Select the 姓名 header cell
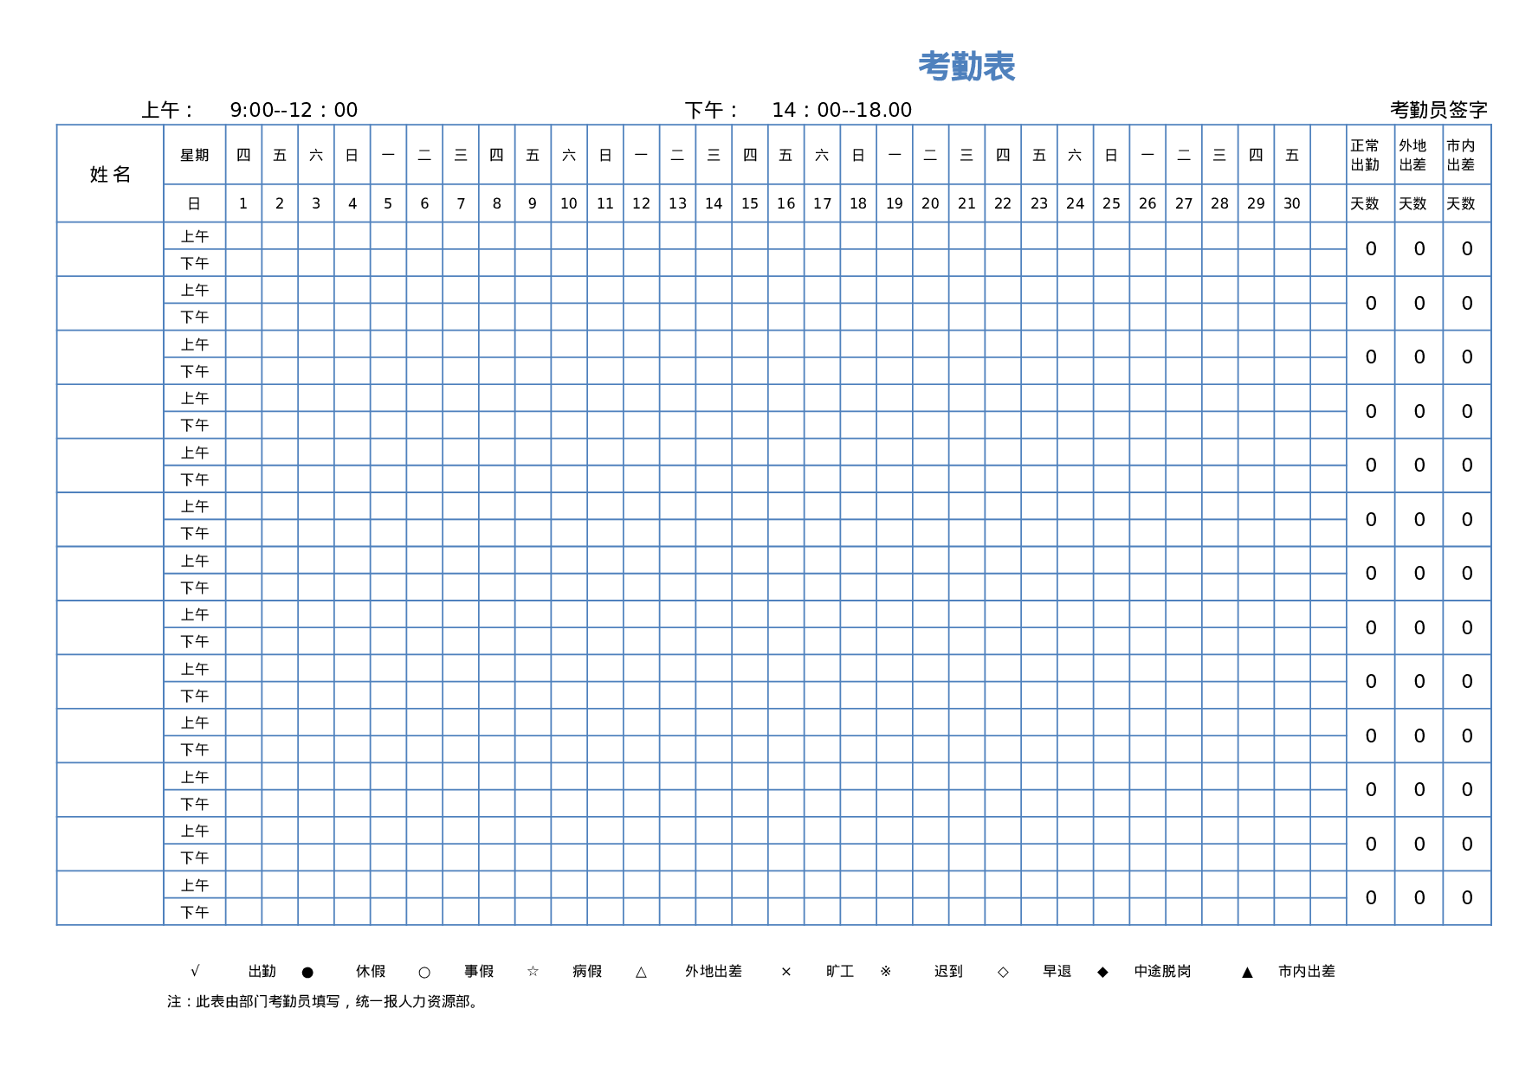Viewport: 1519px width, 1073px height. tap(110, 174)
